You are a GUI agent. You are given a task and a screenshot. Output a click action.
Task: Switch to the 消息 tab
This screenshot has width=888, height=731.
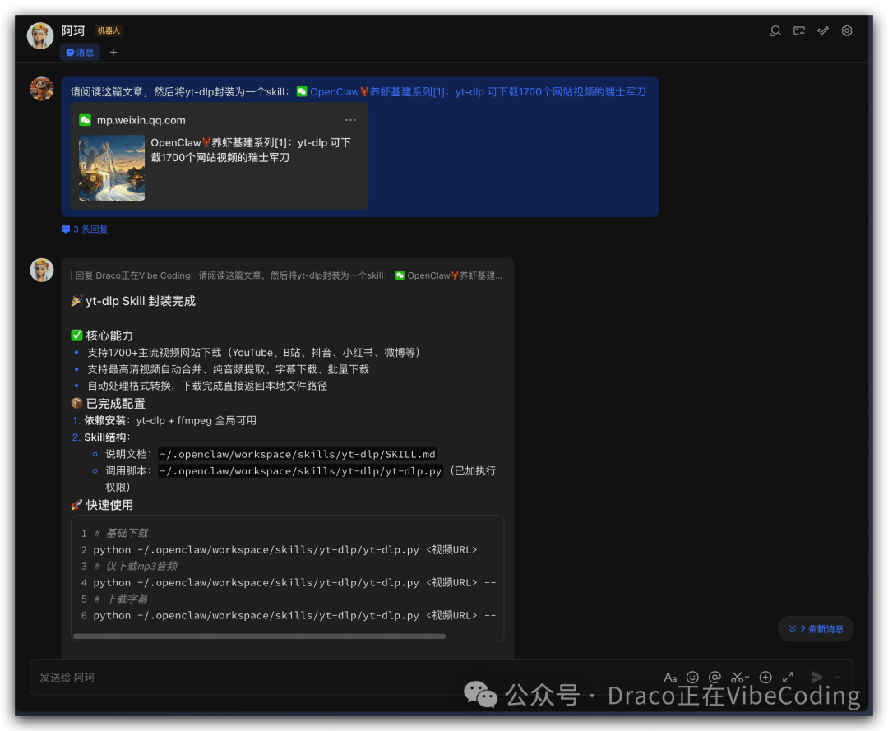pyautogui.click(x=80, y=52)
